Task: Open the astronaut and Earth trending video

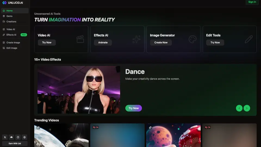Action: (61, 136)
